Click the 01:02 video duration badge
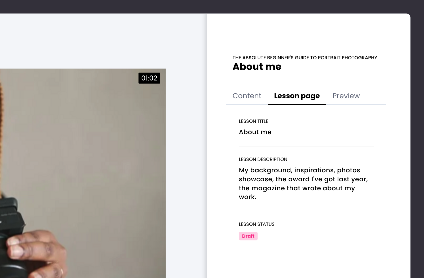424x278 pixels. tap(149, 78)
